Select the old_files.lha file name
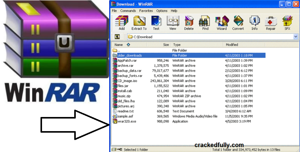This screenshot has height=152, width=300. point(126,101)
